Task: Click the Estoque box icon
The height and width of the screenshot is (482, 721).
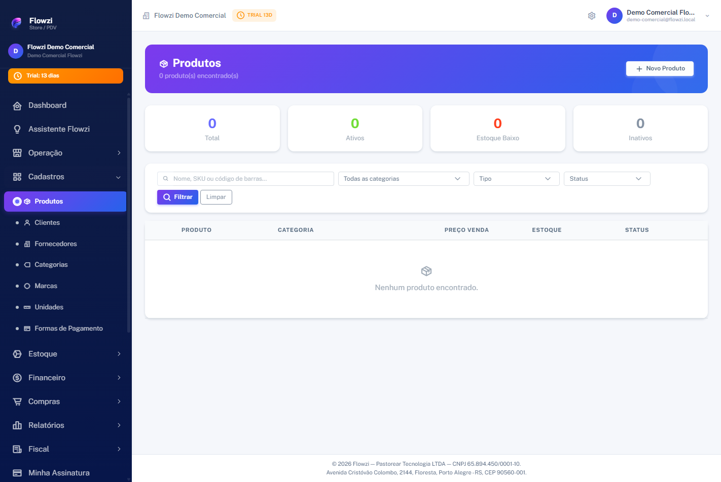Action: (x=17, y=354)
